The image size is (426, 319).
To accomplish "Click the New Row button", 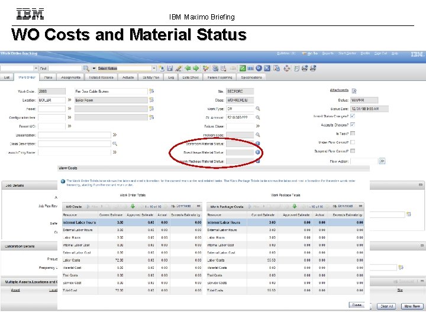I will point(412,306).
